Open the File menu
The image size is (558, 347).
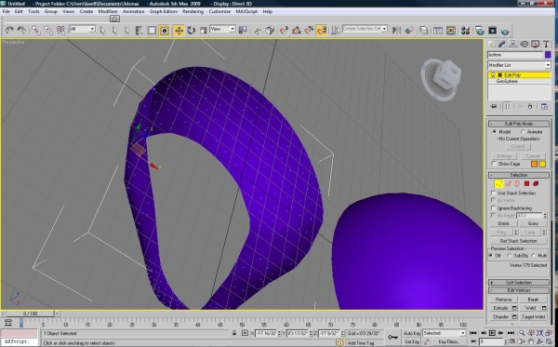(x=7, y=11)
